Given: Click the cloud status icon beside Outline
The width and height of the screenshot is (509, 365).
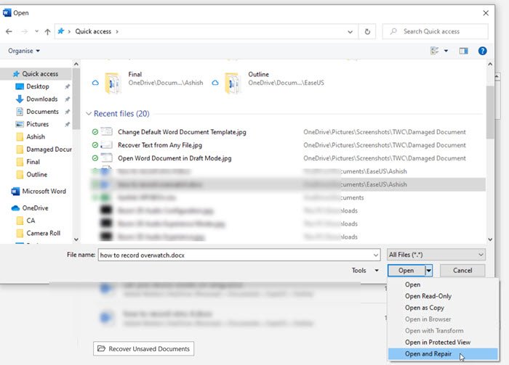Looking at the screenshot, I should 215,83.
